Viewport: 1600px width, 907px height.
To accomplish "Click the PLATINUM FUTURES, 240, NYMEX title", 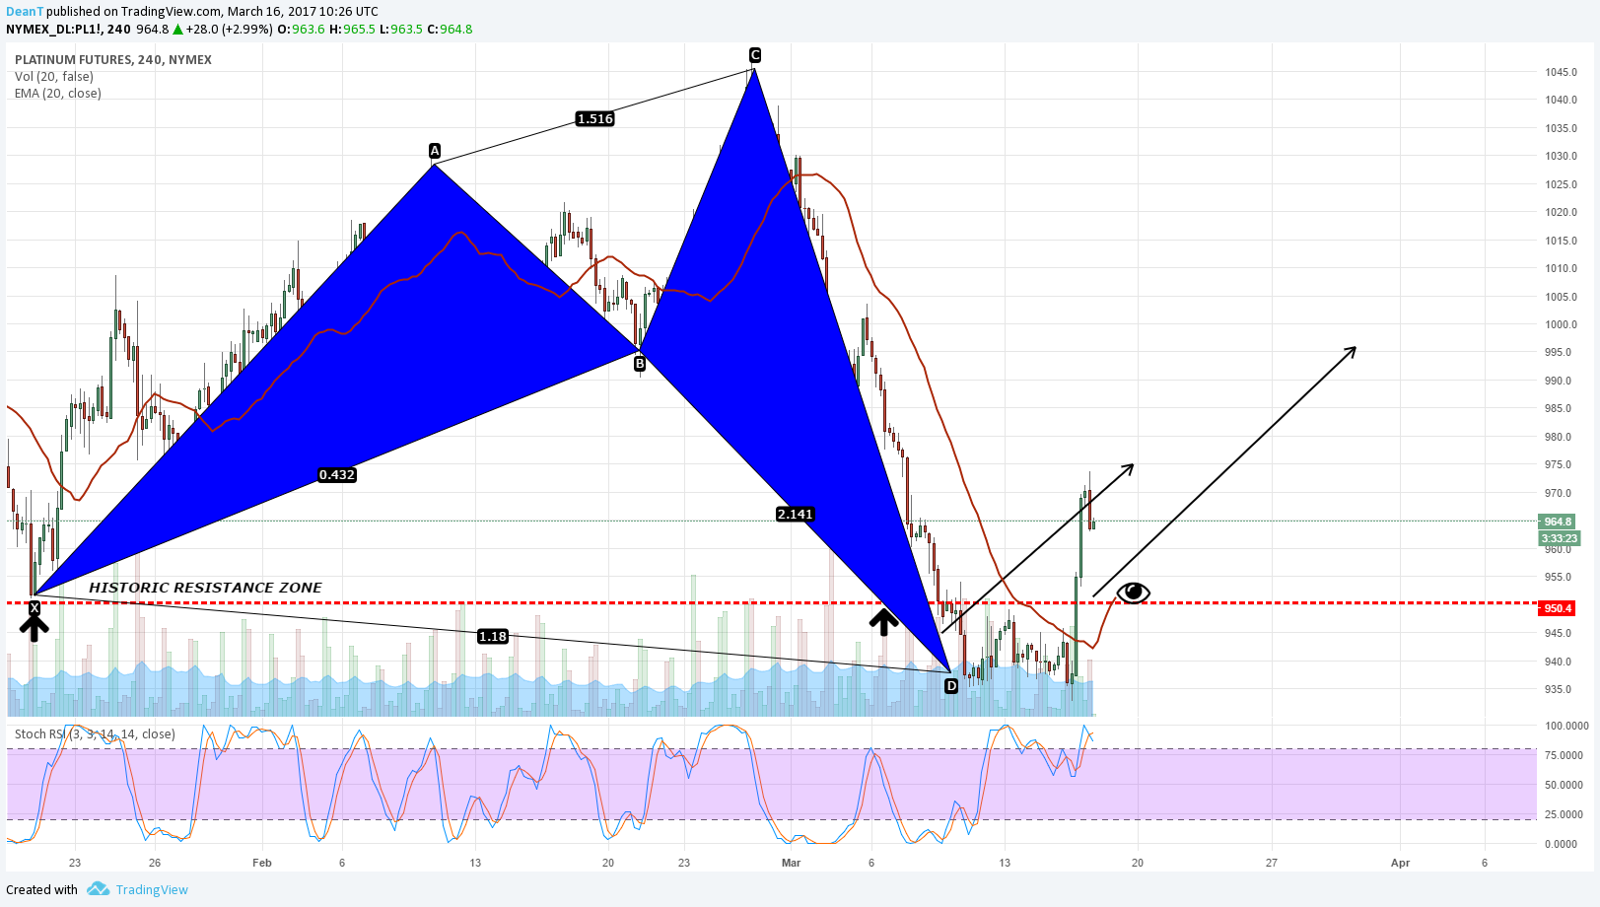I will (x=113, y=60).
